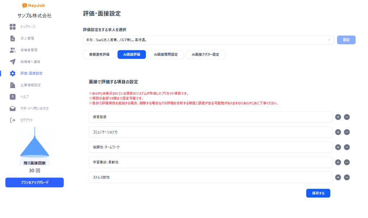Click the ログアウト exit icon
Viewport: 368px width, 218px height.
point(13,120)
